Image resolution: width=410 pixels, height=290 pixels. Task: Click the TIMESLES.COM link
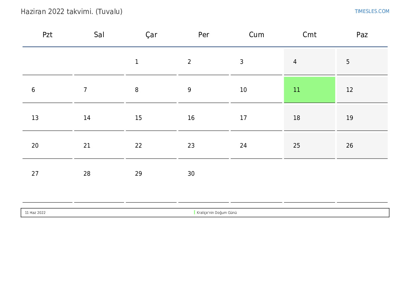coord(372,11)
